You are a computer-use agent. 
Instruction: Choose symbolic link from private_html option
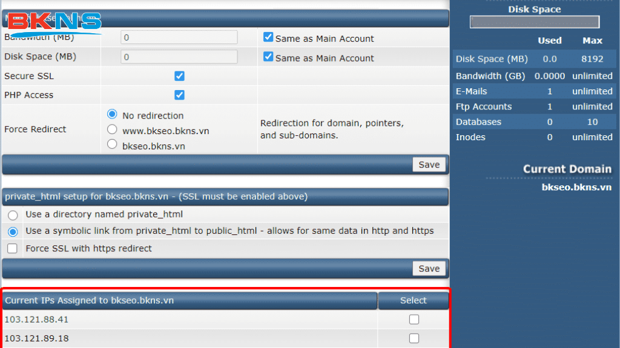(x=13, y=231)
